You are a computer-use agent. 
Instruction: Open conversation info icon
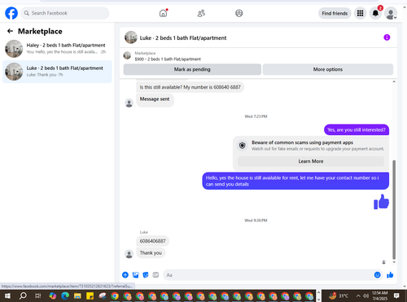(387, 37)
